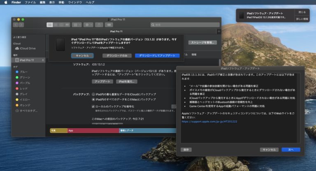Switch Finder to icon view
Image resolution: width=316 pixels, height=171 pixels.
point(49,25)
